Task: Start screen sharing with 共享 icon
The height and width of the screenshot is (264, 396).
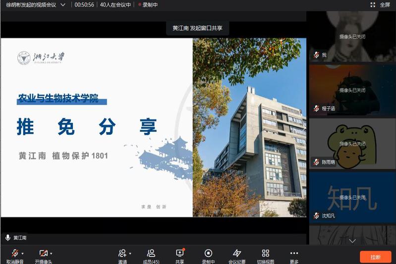Action: [180, 253]
